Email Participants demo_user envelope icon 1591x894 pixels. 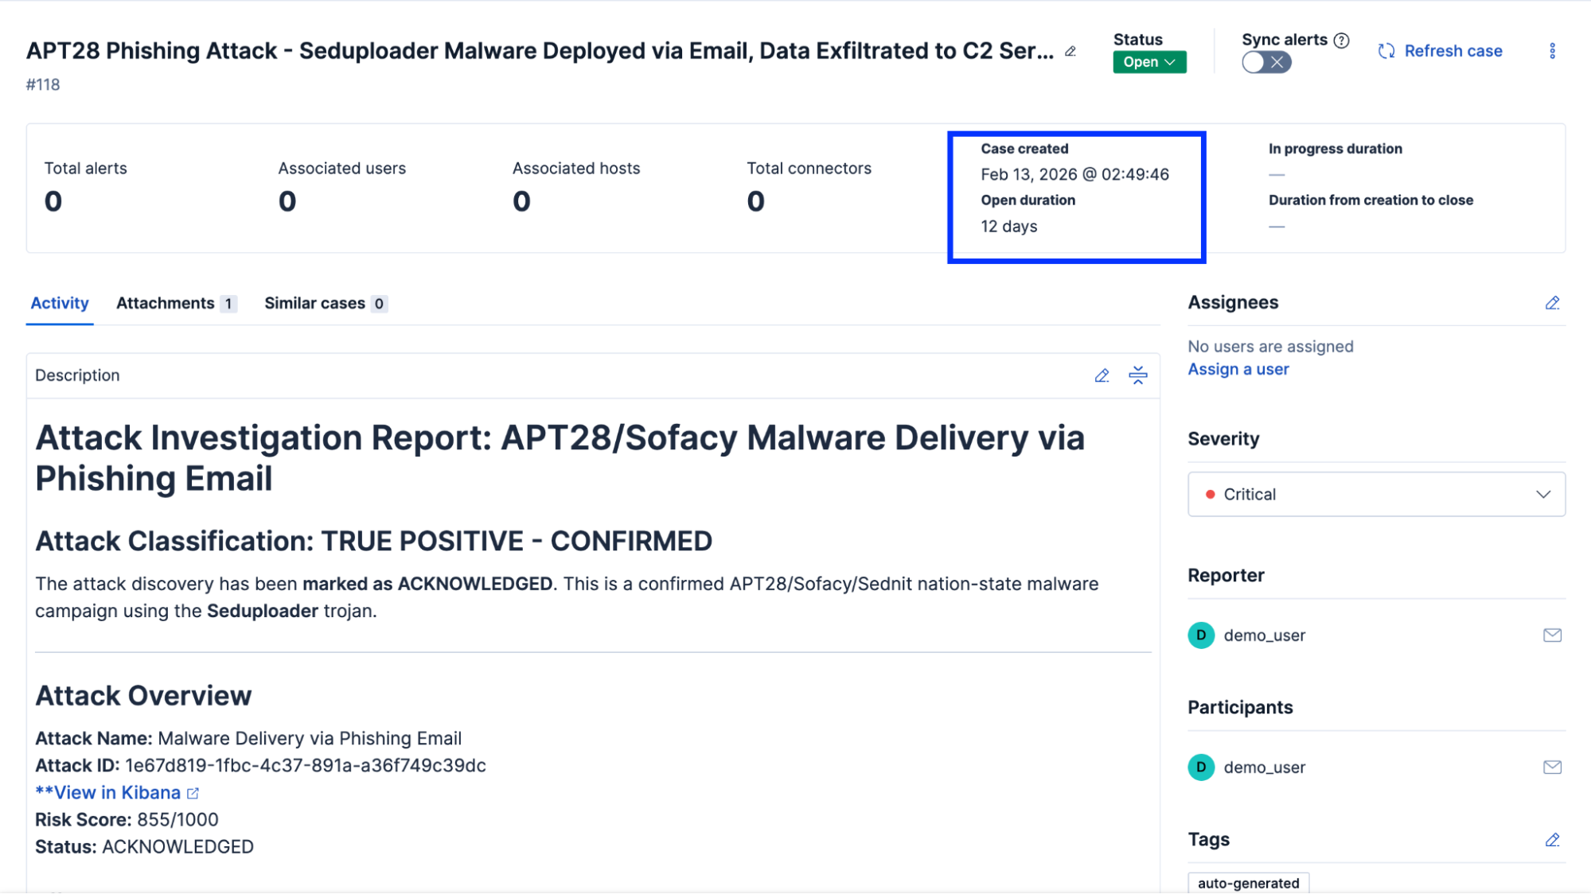coord(1552,767)
